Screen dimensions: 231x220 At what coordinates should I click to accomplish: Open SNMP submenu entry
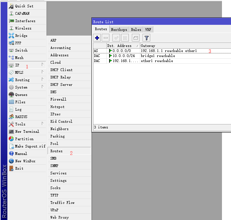[69, 166]
